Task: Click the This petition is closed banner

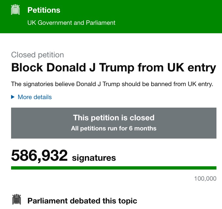Action: 114,118
